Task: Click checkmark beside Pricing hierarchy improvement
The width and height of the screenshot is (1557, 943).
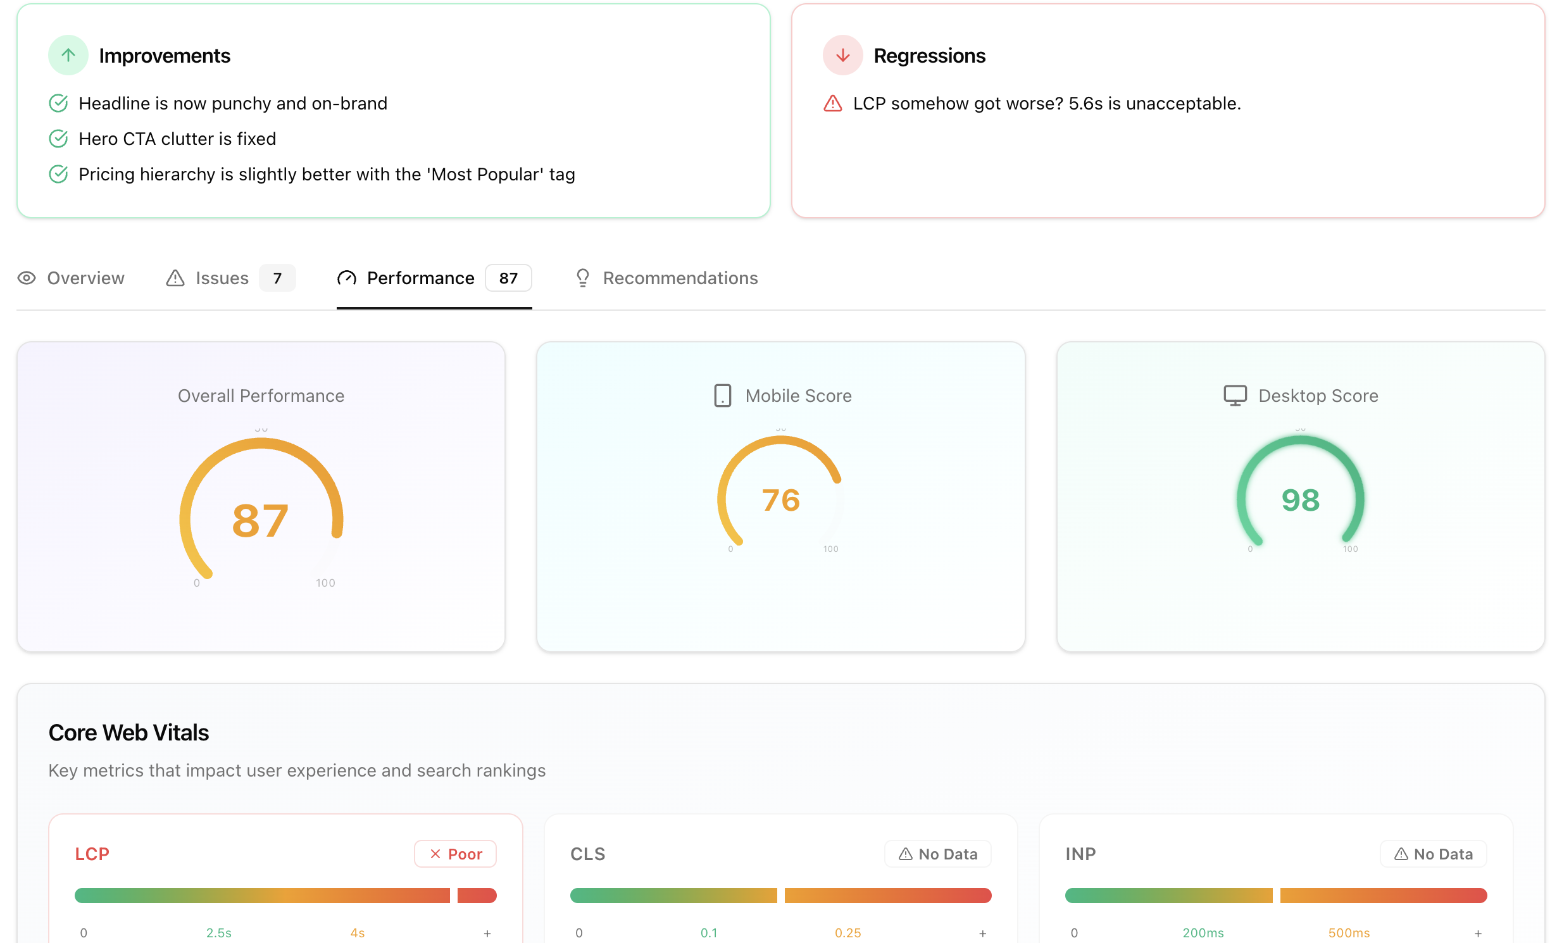Action: (x=58, y=174)
